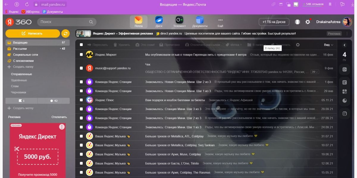Open AliExpress bookmark

[x=31, y=12]
